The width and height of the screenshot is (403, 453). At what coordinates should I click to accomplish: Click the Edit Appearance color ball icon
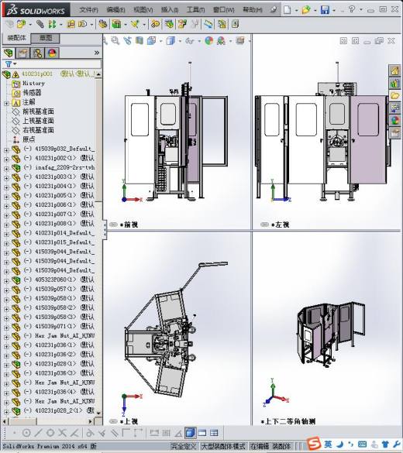point(209,41)
